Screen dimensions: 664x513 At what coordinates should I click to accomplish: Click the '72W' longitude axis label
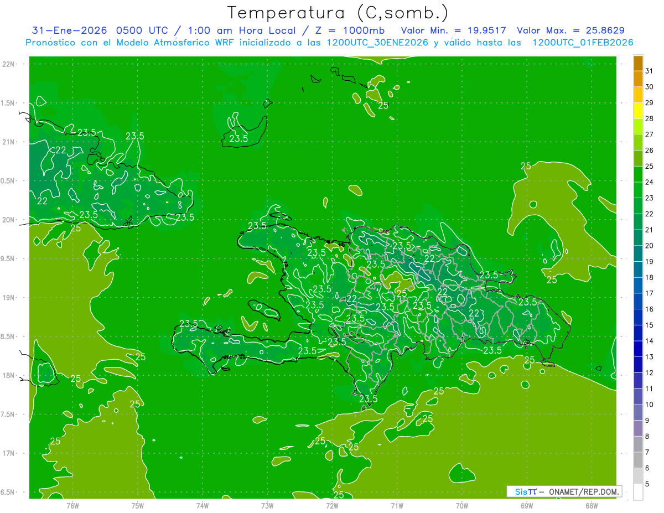332,506
